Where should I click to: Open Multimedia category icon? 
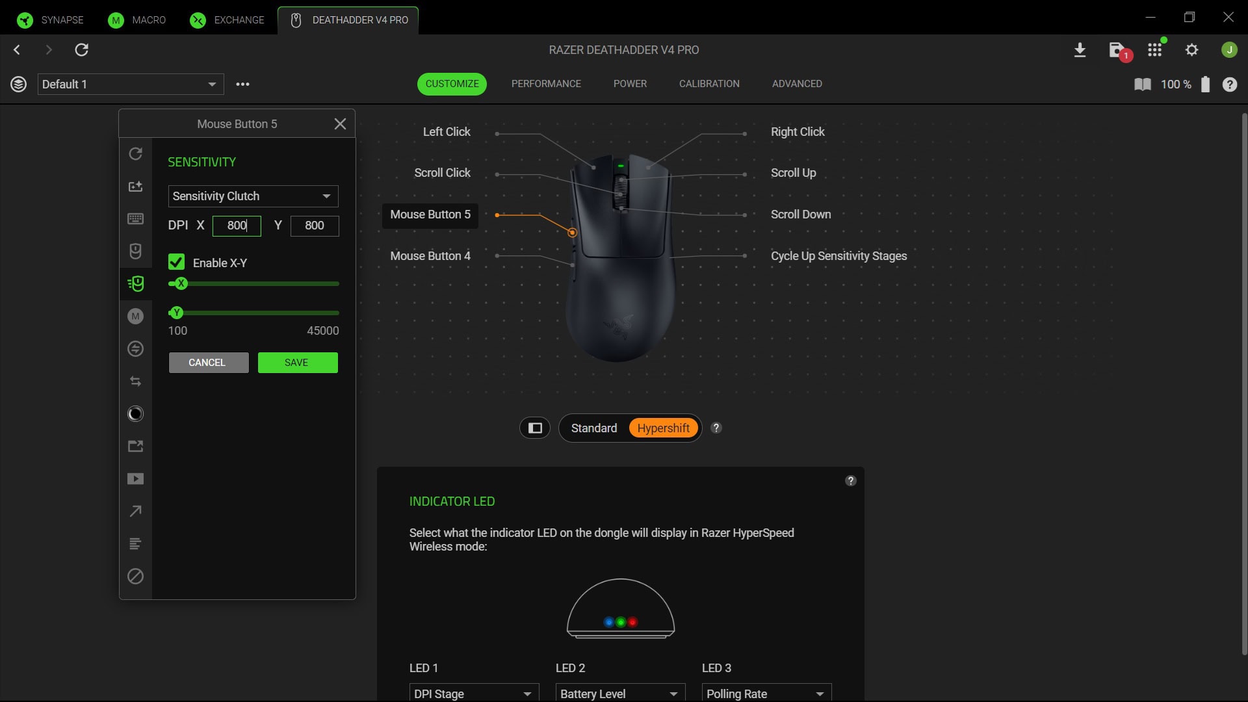tap(135, 479)
